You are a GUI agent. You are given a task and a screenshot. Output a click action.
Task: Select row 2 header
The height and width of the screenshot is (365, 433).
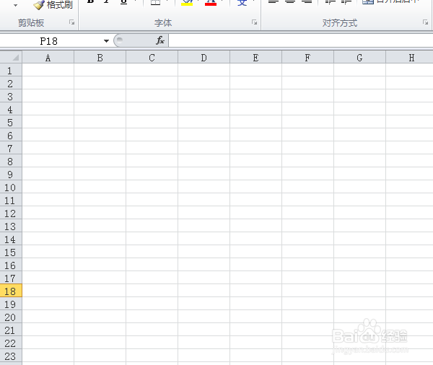click(x=11, y=83)
